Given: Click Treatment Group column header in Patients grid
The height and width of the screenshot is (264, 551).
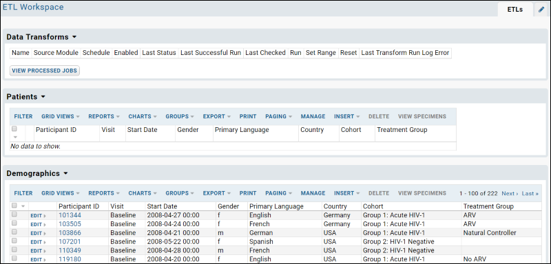Looking at the screenshot, I should click(402, 130).
